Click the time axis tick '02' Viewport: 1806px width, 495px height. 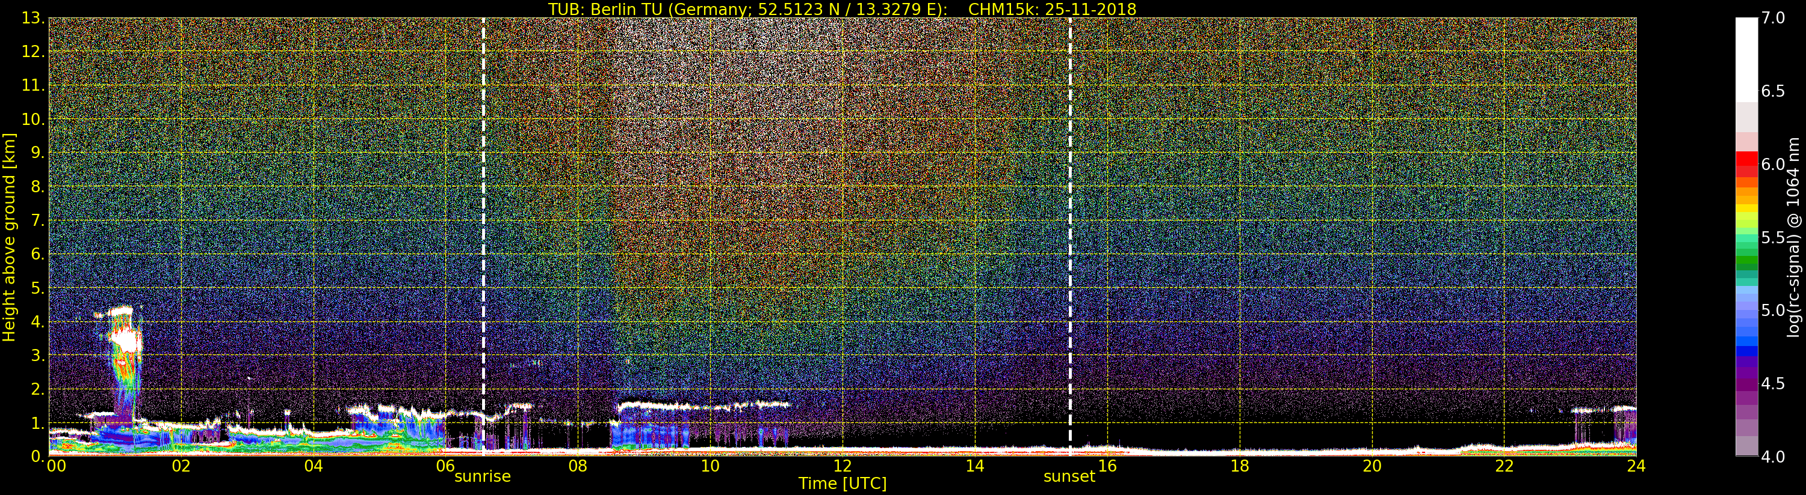(181, 466)
